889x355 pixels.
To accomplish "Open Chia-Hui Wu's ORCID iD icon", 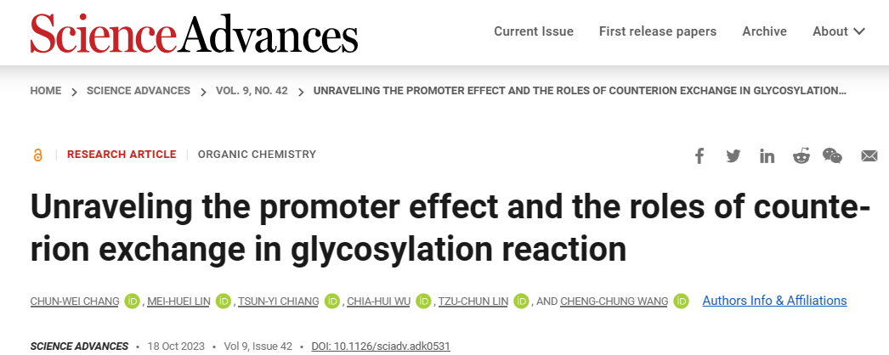I will [x=423, y=301].
